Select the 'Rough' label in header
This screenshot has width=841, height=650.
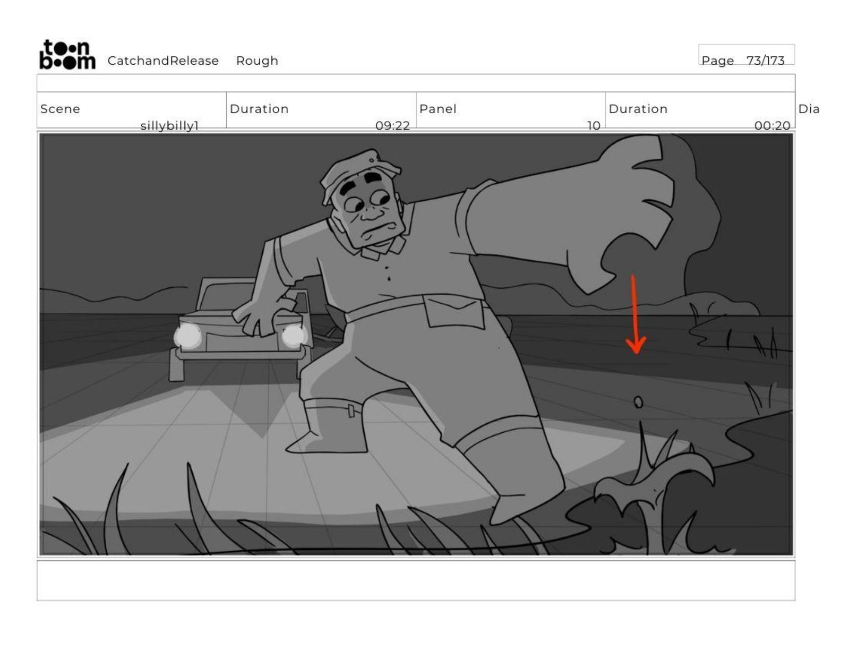(x=257, y=61)
